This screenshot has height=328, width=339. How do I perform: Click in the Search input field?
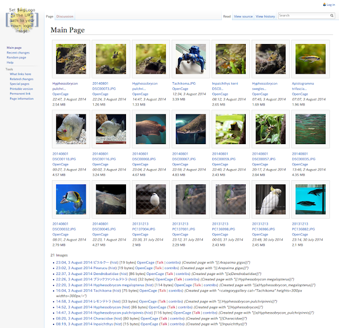click(304, 15)
